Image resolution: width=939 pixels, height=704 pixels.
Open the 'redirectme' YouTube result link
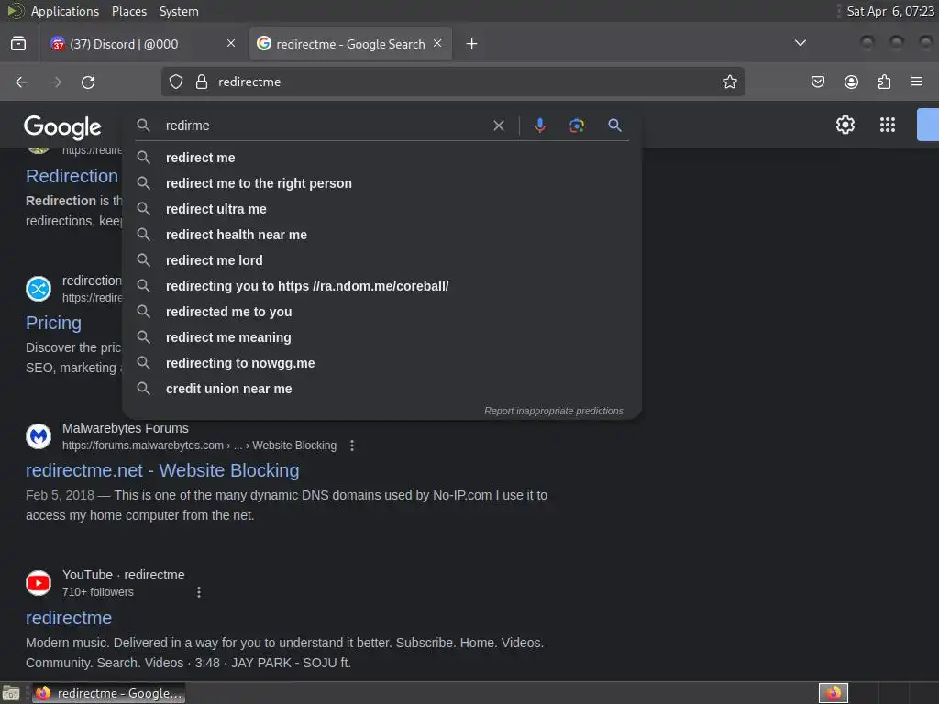tap(69, 618)
